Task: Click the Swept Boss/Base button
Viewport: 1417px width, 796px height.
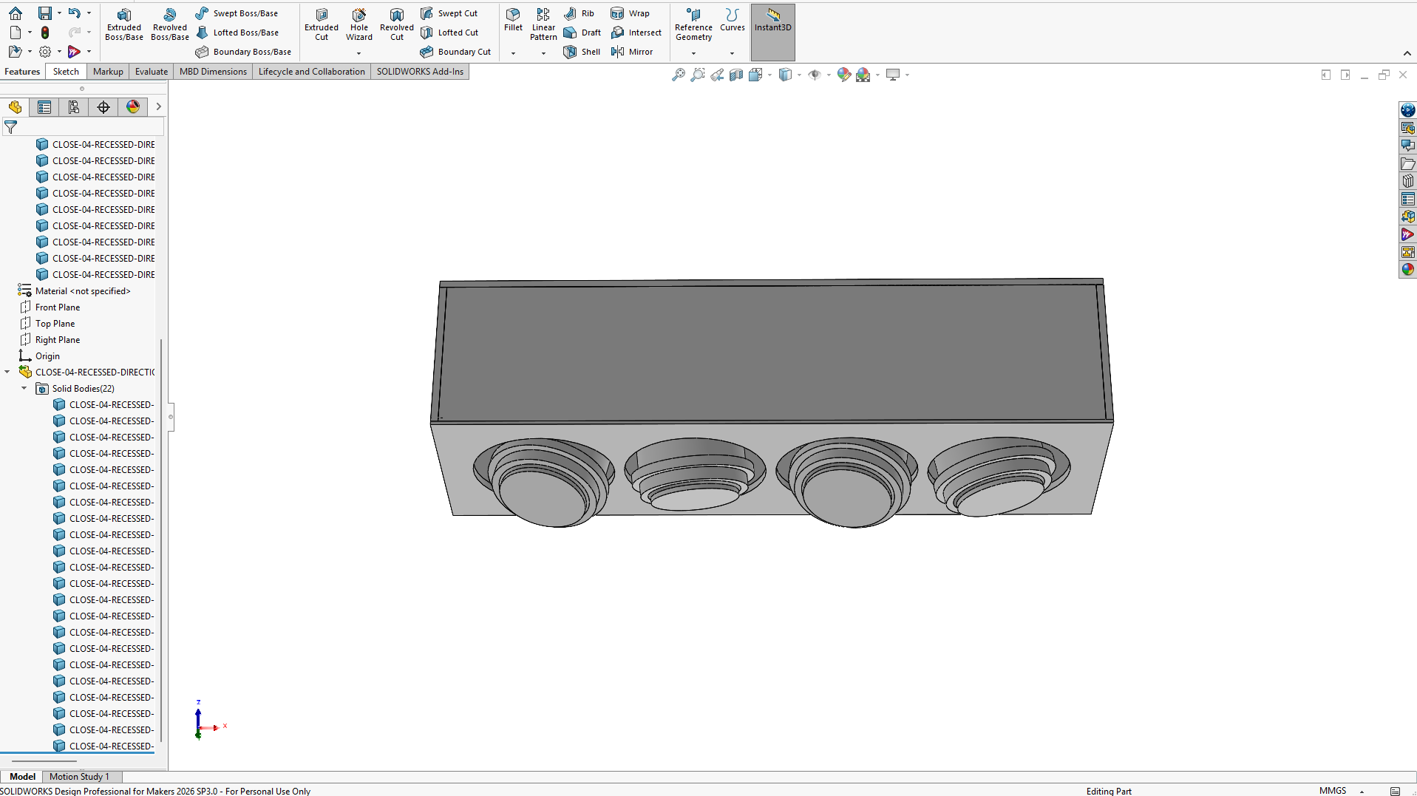Action: click(237, 13)
